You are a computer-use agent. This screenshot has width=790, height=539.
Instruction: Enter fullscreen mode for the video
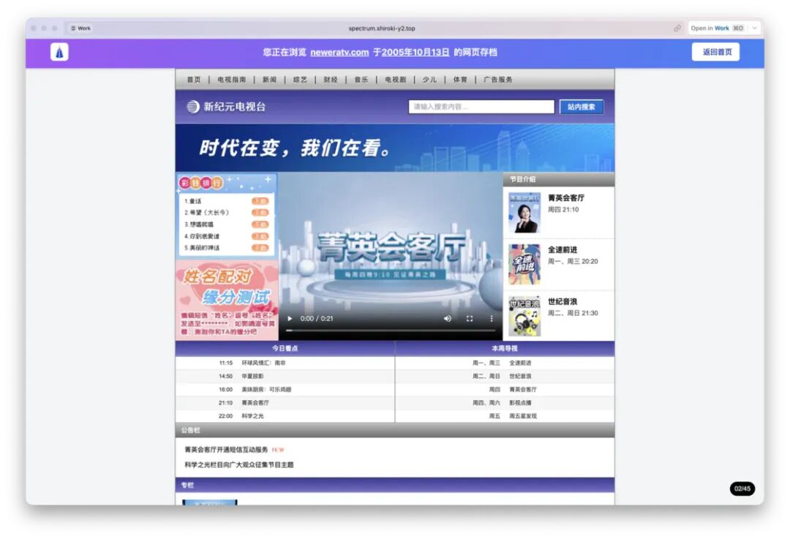pyautogui.click(x=470, y=318)
